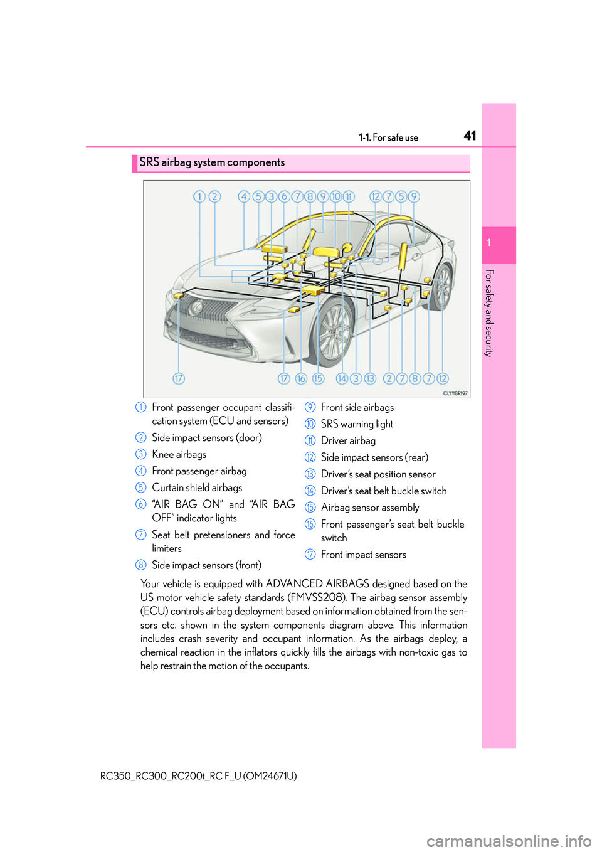Click the carmanualsonline.info watermark link
The height and width of the screenshot is (852, 602).
tap(509, 841)
